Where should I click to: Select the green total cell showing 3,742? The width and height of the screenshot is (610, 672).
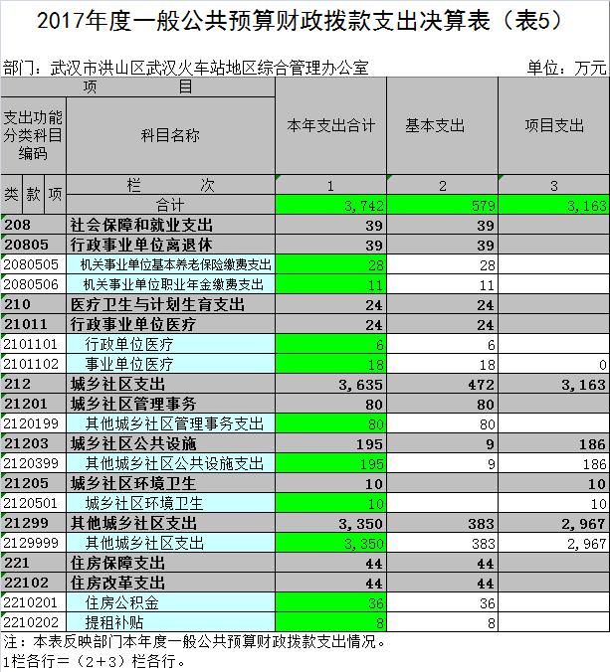330,205
